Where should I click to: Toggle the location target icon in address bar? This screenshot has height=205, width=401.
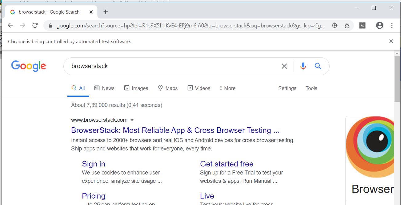335,26
